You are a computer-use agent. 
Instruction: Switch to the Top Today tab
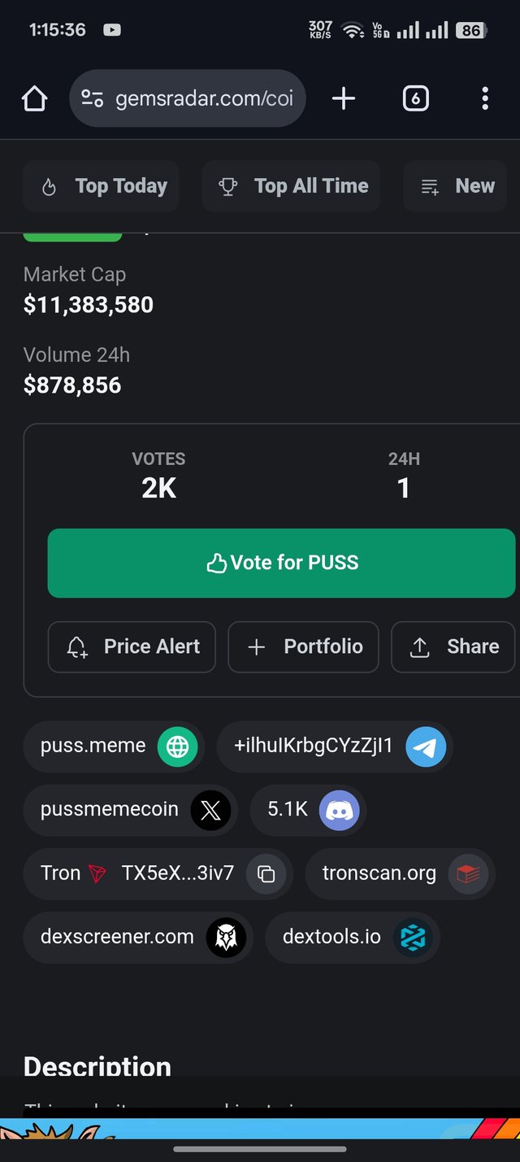coord(102,186)
